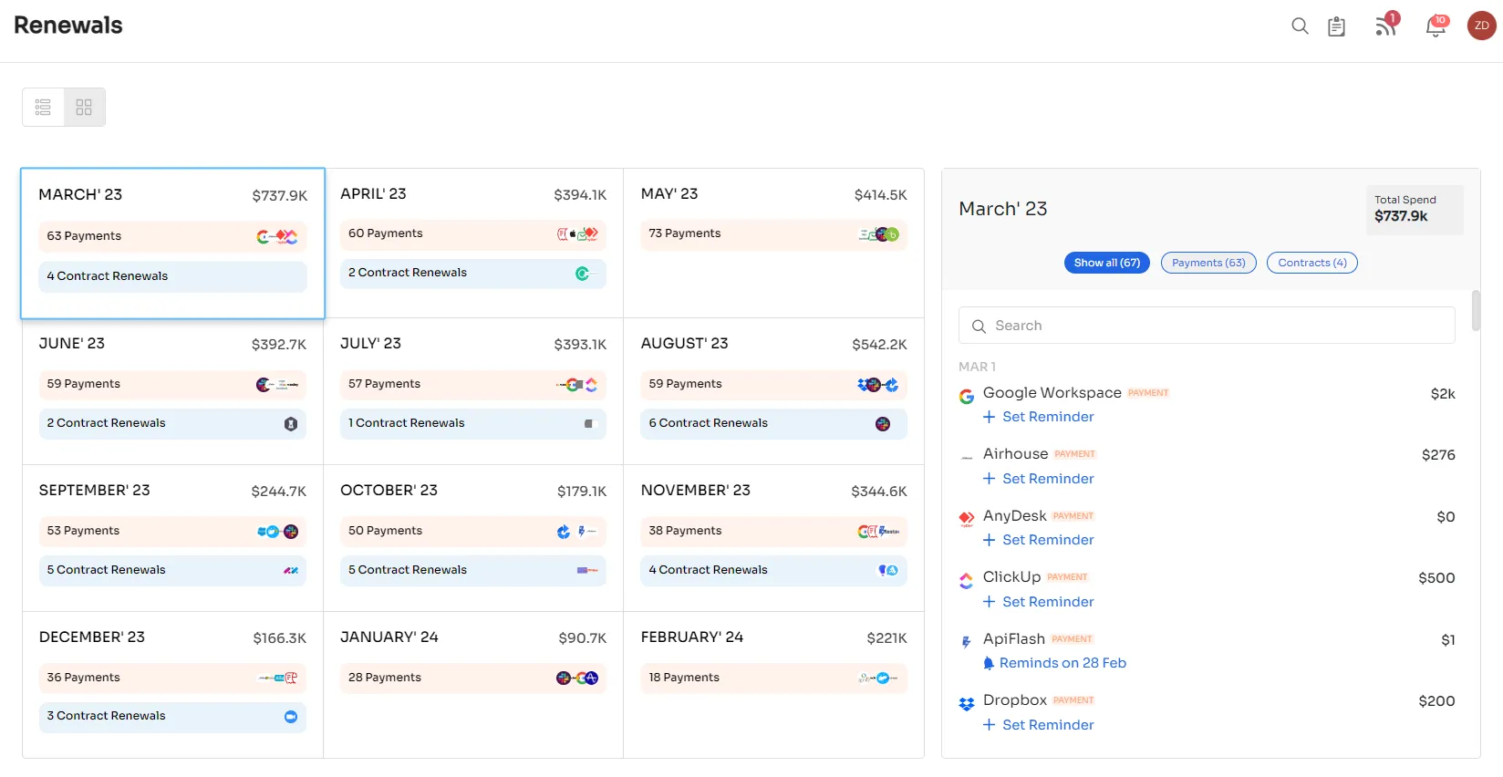Open the ApiFlash reminder on 28 Feb
This screenshot has width=1503, height=777.
[x=1054, y=663]
